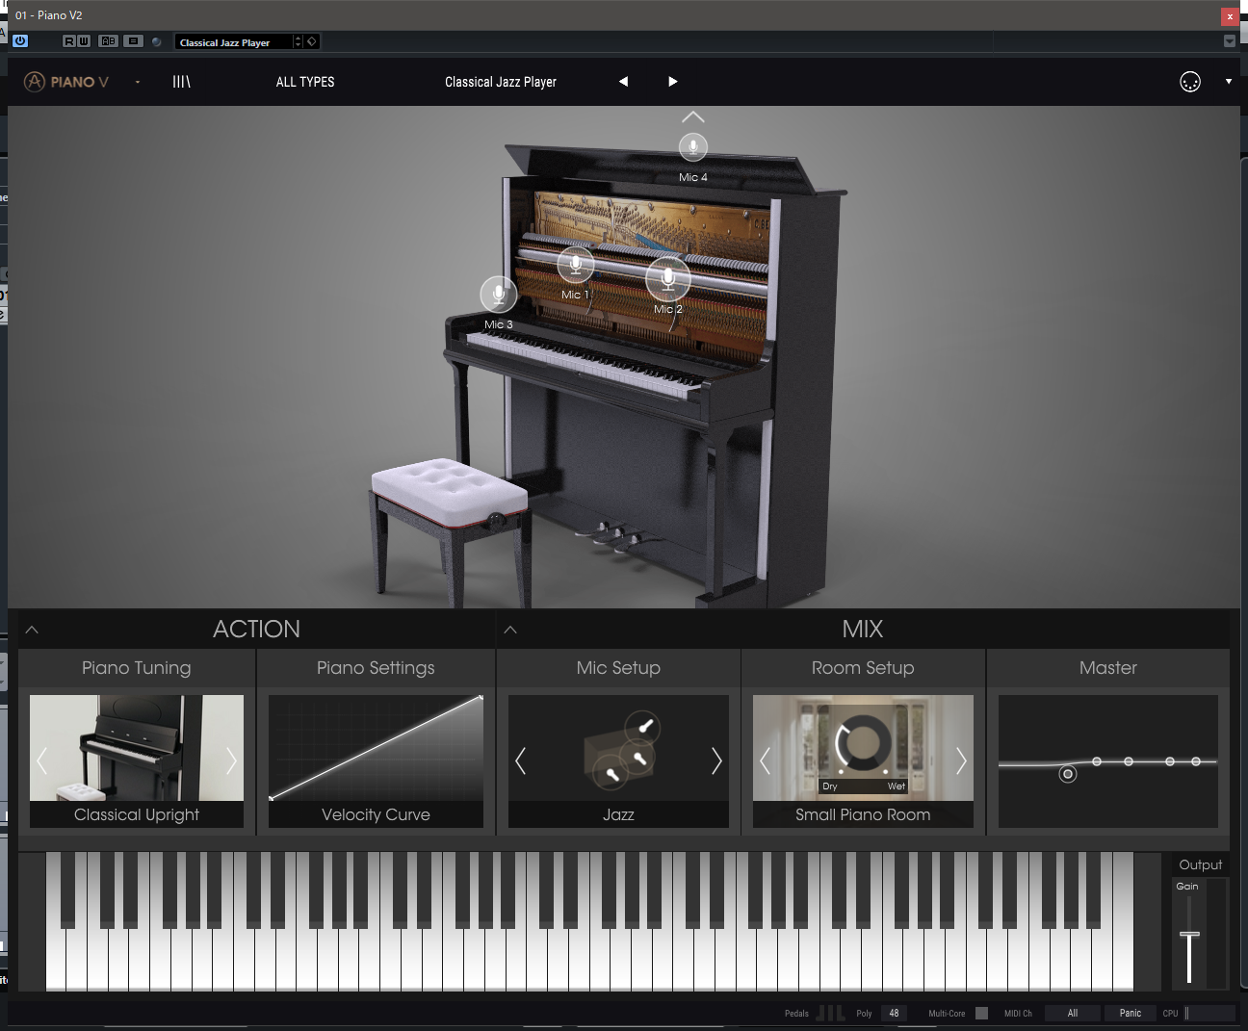1248x1031 pixels.
Task: Select the Room Setup tab
Action: (863, 668)
